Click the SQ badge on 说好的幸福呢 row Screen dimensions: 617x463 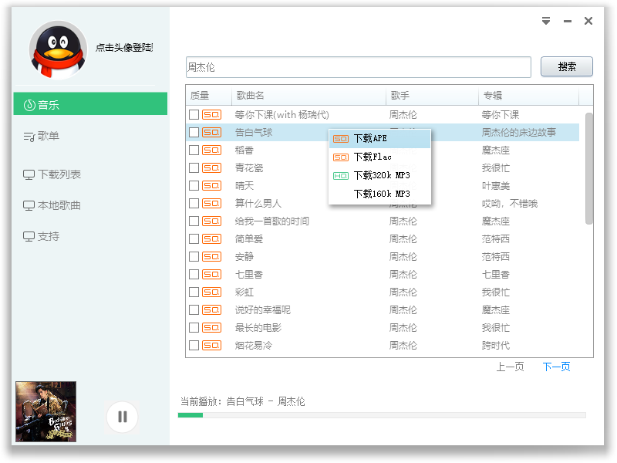(x=211, y=310)
